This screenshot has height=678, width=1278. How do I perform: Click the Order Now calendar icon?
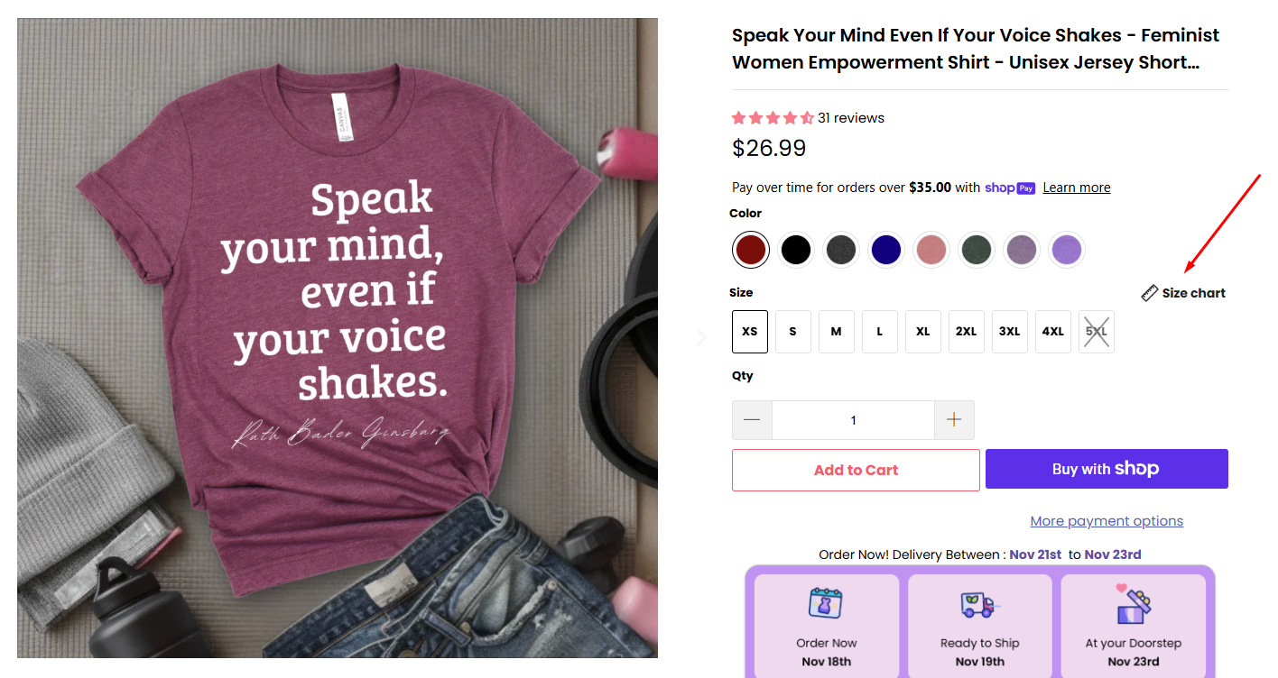(826, 604)
